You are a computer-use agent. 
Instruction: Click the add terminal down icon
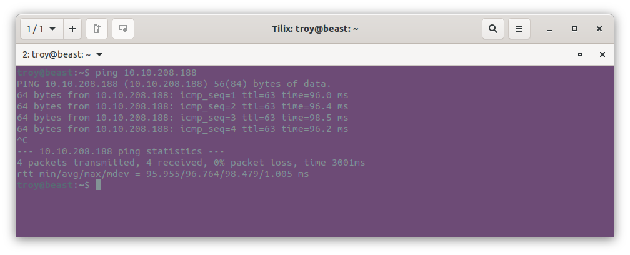pos(123,29)
